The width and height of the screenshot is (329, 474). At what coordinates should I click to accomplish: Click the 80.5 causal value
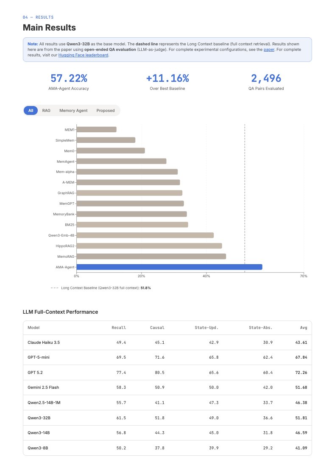(x=160, y=372)
